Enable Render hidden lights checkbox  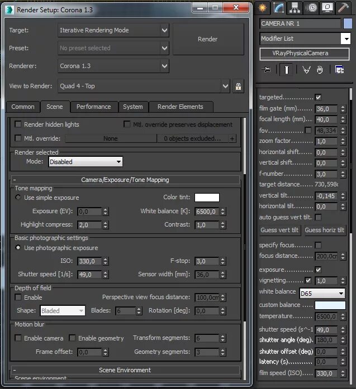(18, 124)
